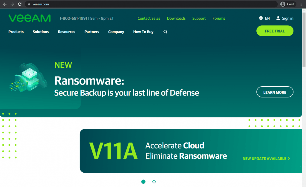This screenshot has height=187, width=306.
Task: Click the LEARN MORE button
Action: [275, 92]
